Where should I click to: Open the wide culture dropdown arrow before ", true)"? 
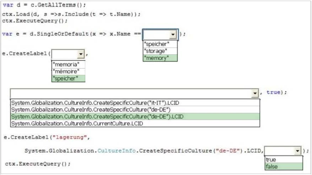(x=254, y=93)
